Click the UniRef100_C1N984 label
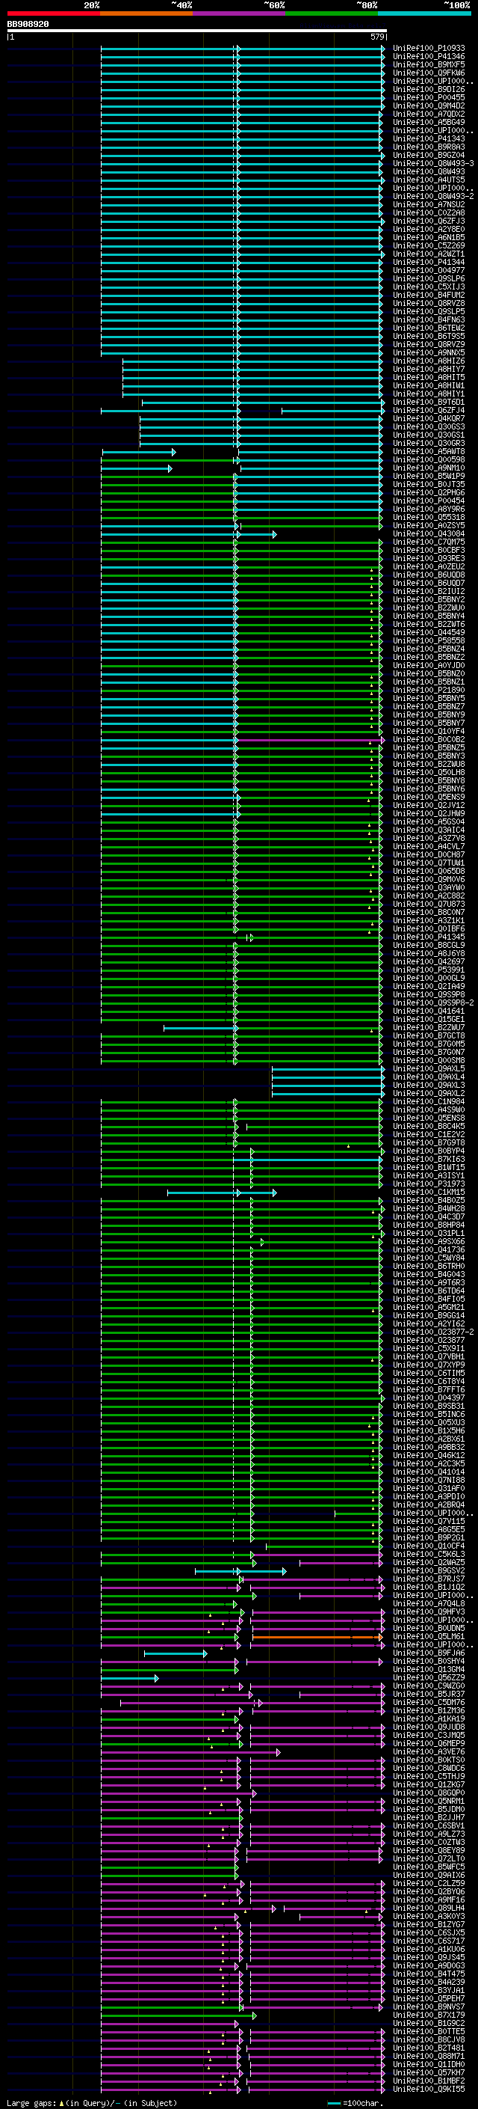This screenshot has height=2109, width=478. point(429,1101)
